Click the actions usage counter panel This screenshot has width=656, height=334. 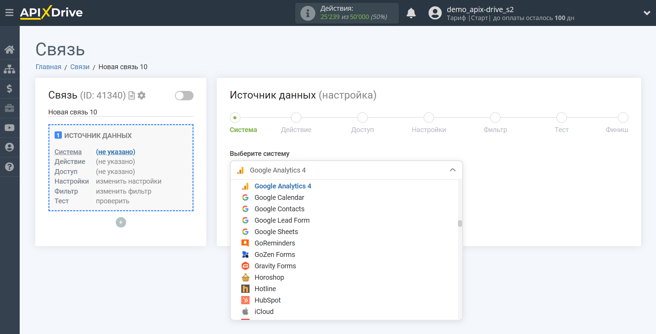coord(347,13)
